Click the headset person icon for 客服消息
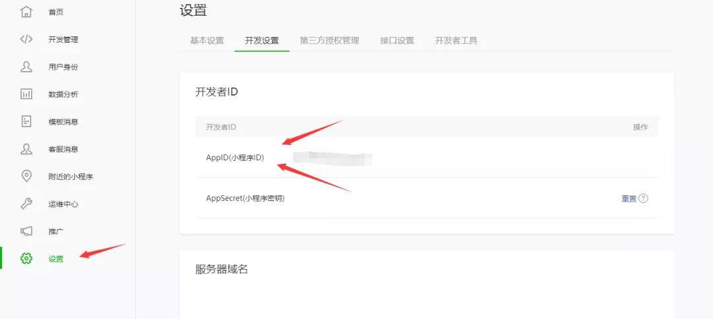The image size is (713, 319). [x=26, y=149]
